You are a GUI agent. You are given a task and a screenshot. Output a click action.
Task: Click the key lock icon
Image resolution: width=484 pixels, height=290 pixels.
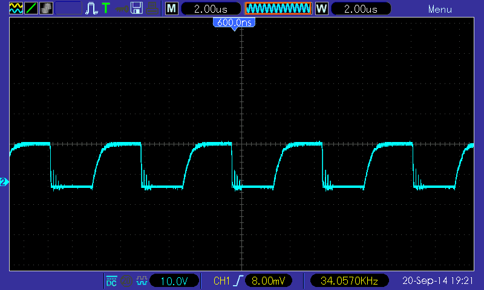point(122,8)
